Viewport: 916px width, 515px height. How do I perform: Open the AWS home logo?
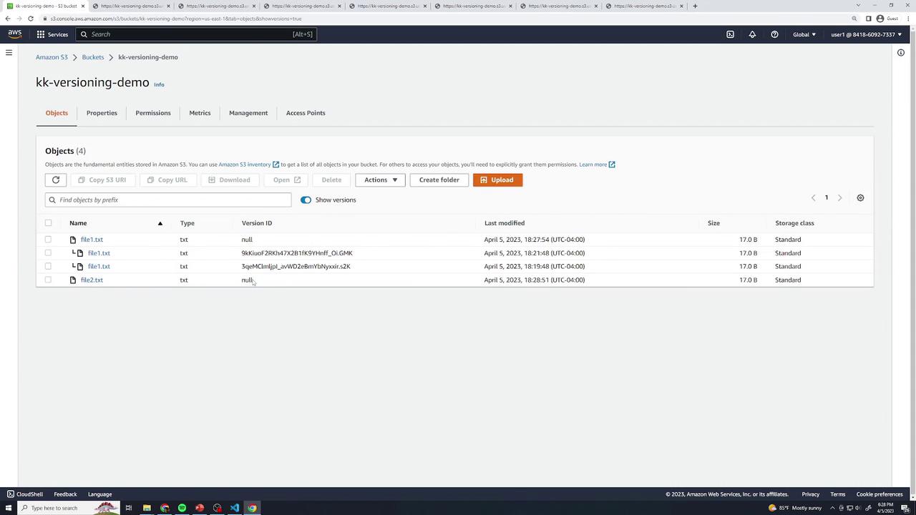[x=15, y=34]
